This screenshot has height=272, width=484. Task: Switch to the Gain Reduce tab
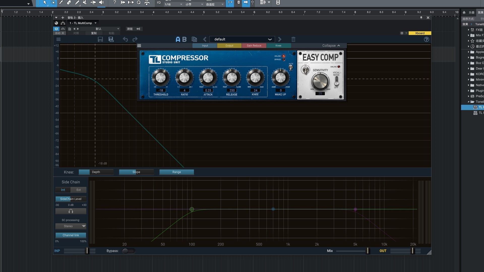click(x=254, y=46)
